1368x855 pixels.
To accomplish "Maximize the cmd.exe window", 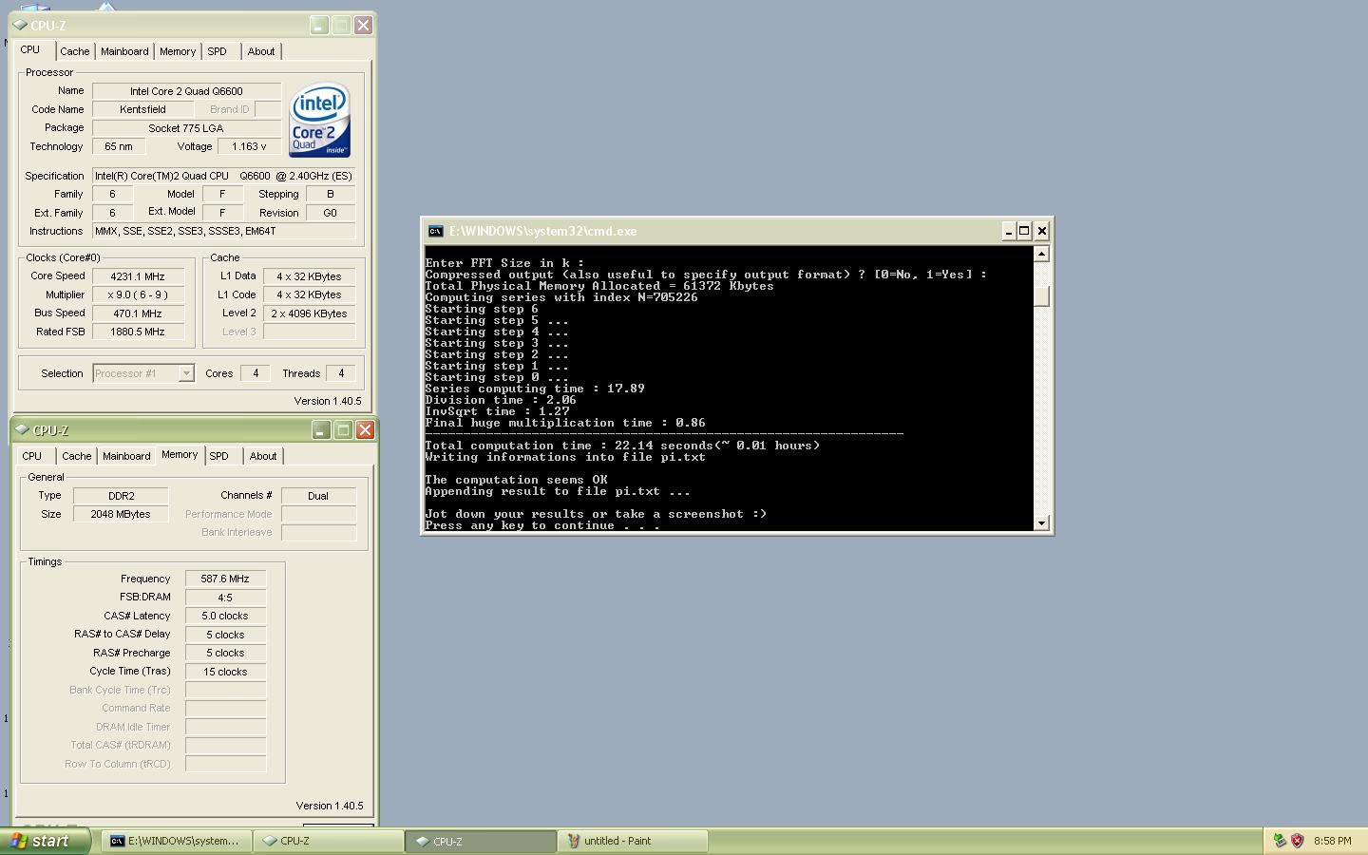I will [1024, 231].
